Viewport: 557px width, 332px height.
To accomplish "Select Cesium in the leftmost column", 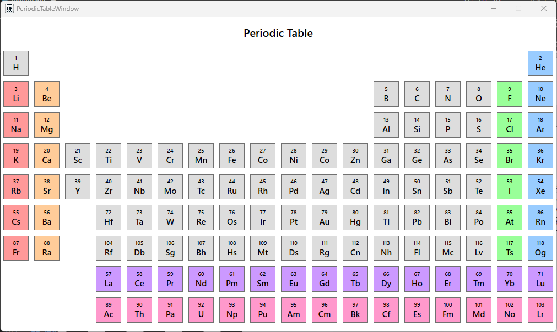I will point(16,217).
